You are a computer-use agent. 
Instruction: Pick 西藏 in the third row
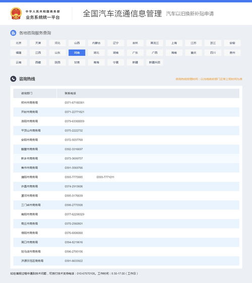coord(38,62)
